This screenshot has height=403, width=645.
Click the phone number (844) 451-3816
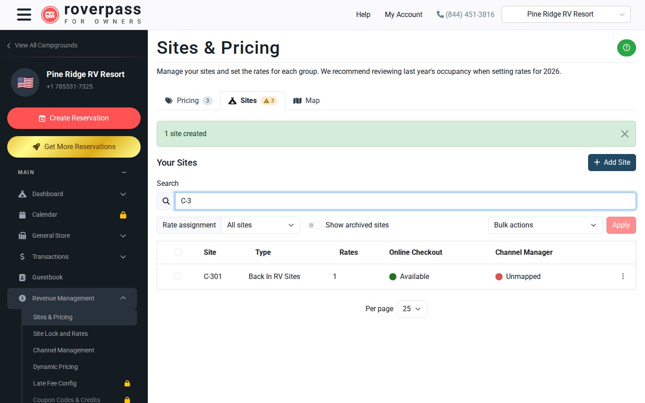(465, 15)
